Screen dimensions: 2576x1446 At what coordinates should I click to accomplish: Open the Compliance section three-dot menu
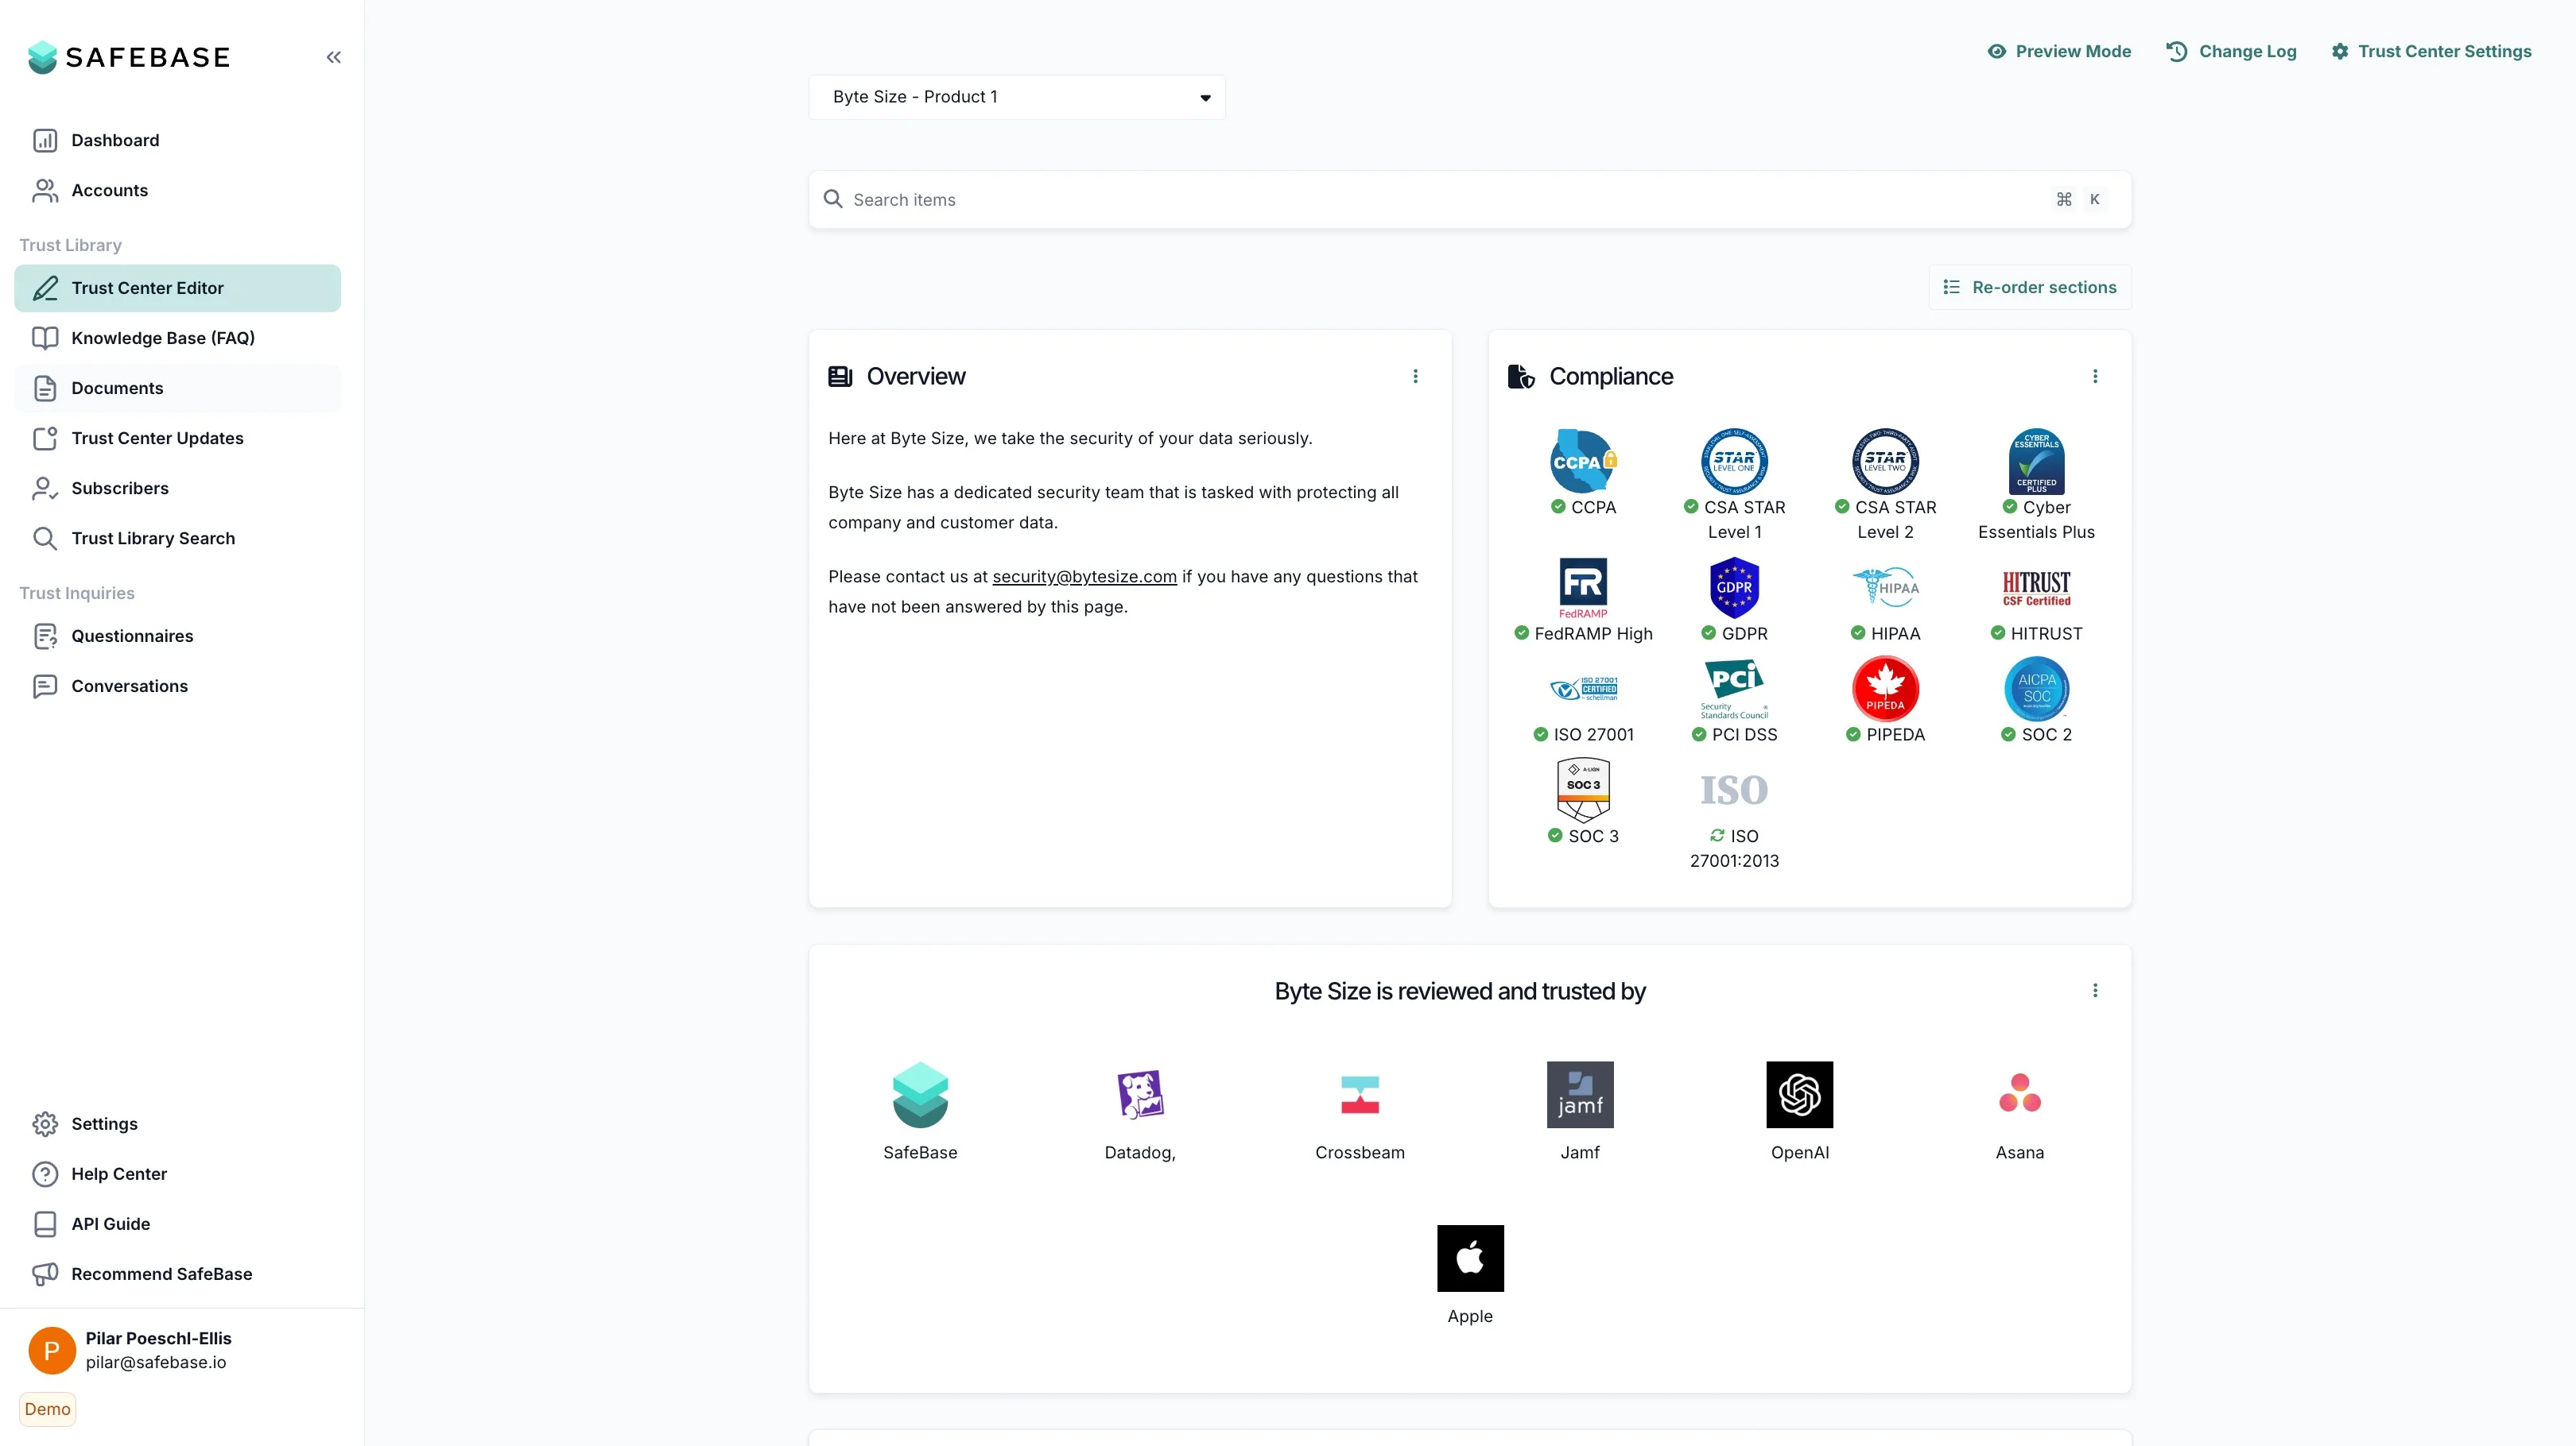click(x=2095, y=377)
